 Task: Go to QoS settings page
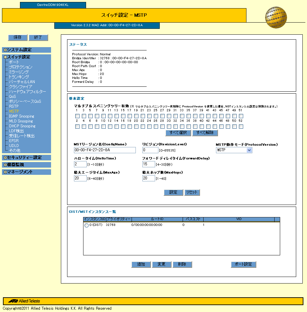point(12,97)
